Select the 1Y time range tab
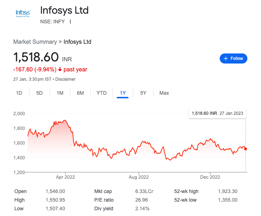261x216 pixels. point(123,93)
